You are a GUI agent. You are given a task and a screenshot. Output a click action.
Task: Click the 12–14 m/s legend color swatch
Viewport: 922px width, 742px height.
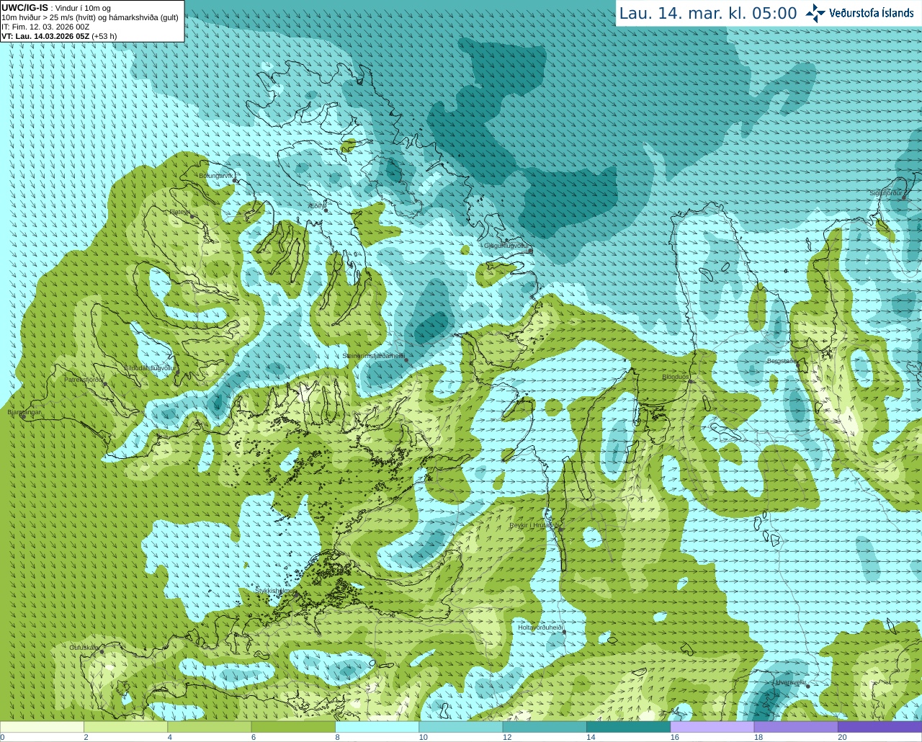point(545,727)
